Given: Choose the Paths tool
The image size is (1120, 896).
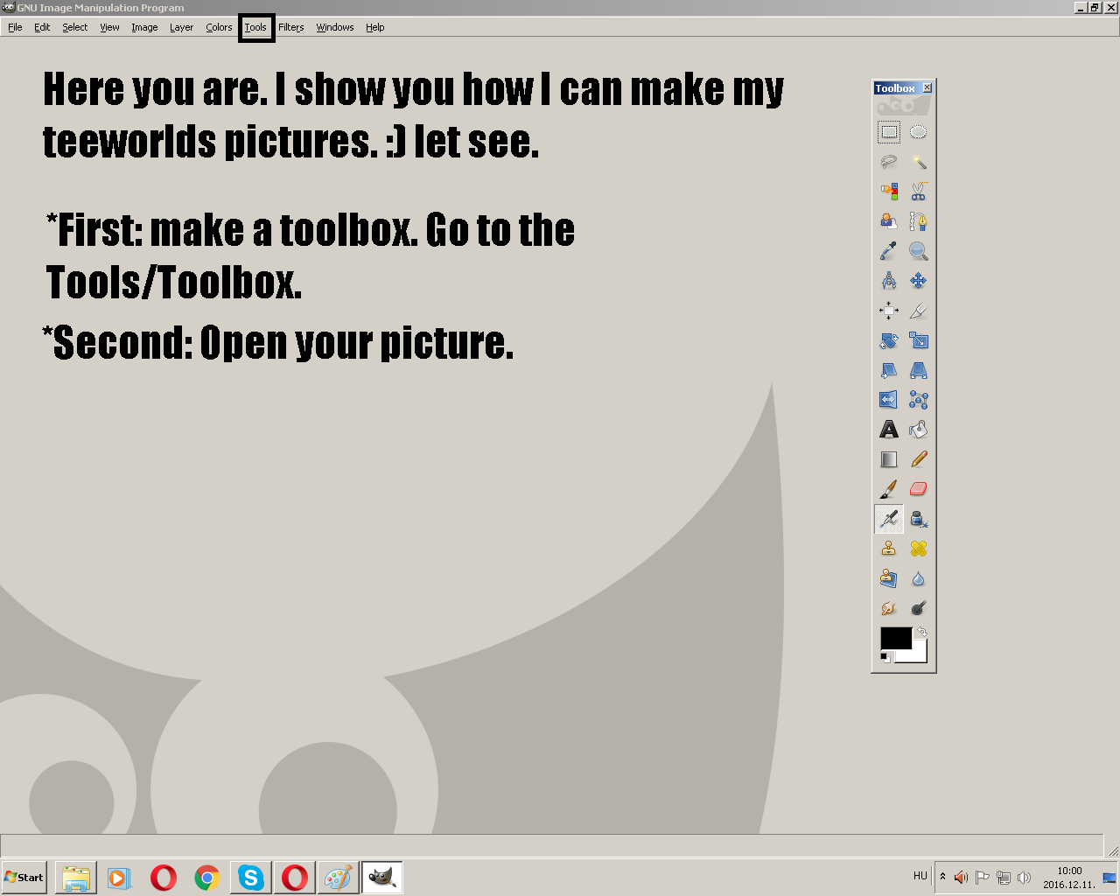Looking at the screenshot, I should (x=918, y=221).
